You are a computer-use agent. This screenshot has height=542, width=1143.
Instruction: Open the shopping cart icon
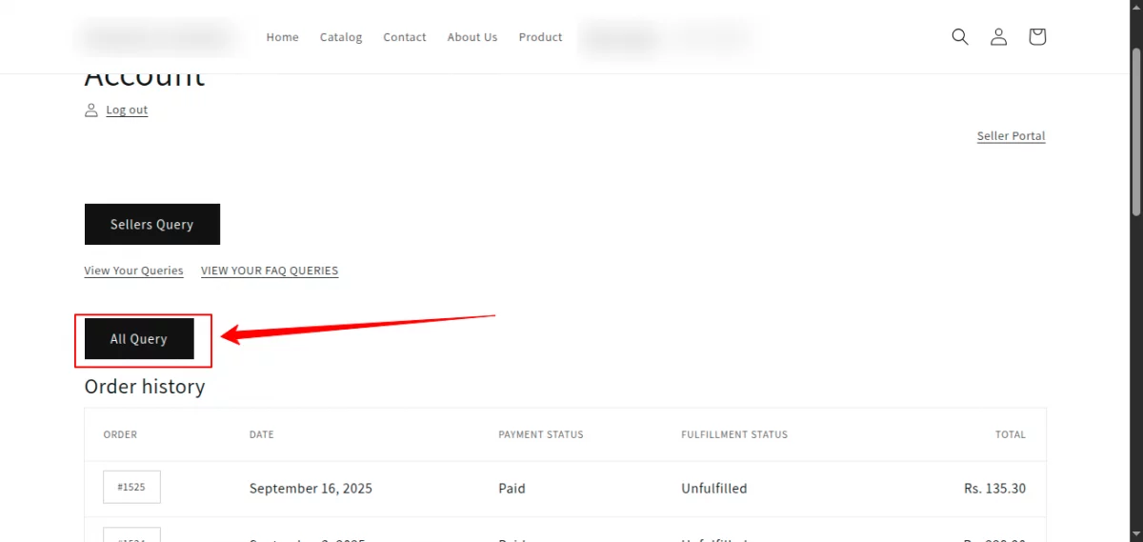coord(1037,37)
